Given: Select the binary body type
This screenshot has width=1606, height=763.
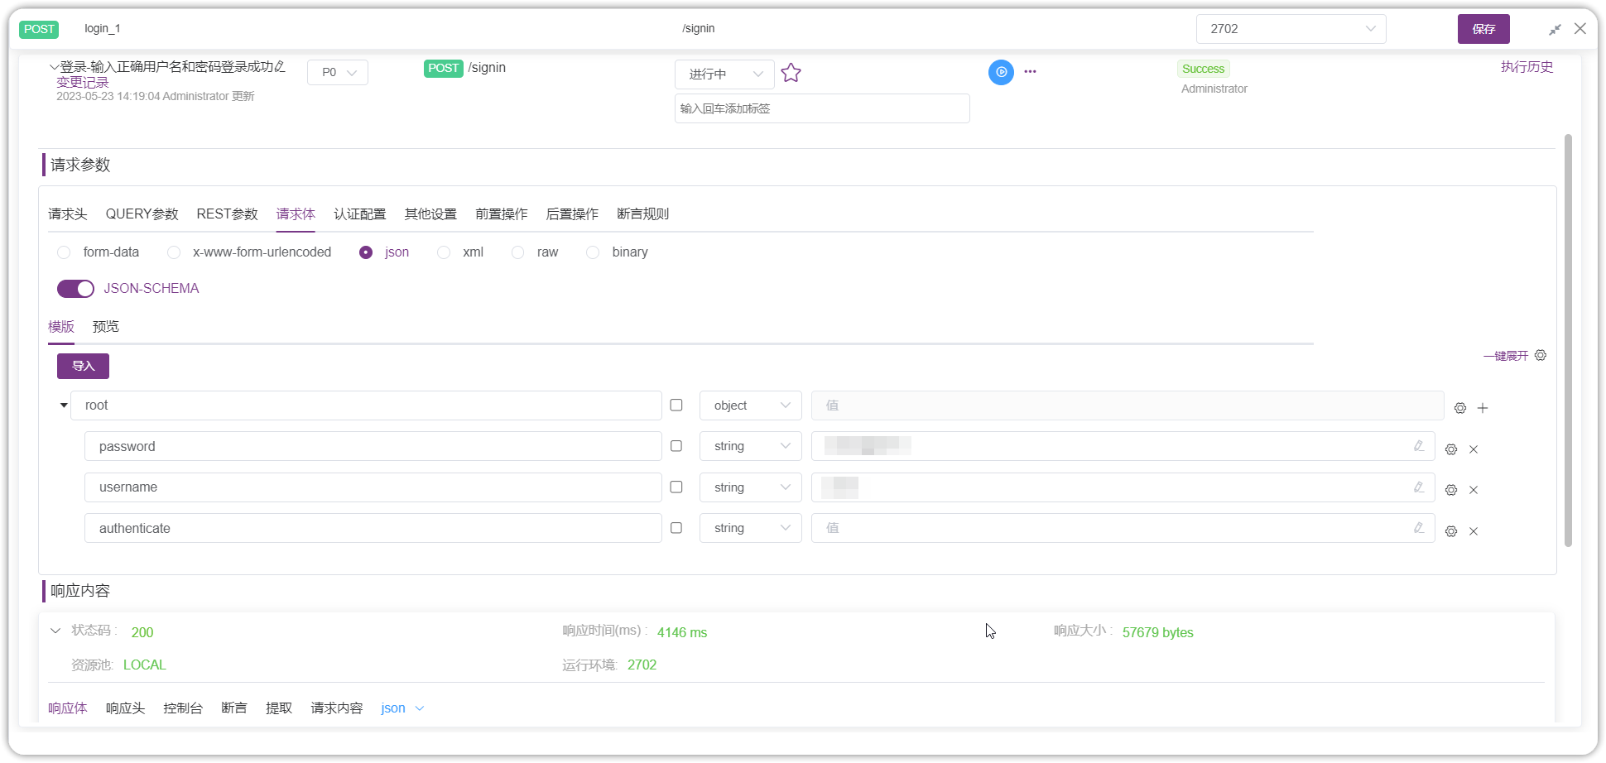Looking at the screenshot, I should [x=593, y=252].
